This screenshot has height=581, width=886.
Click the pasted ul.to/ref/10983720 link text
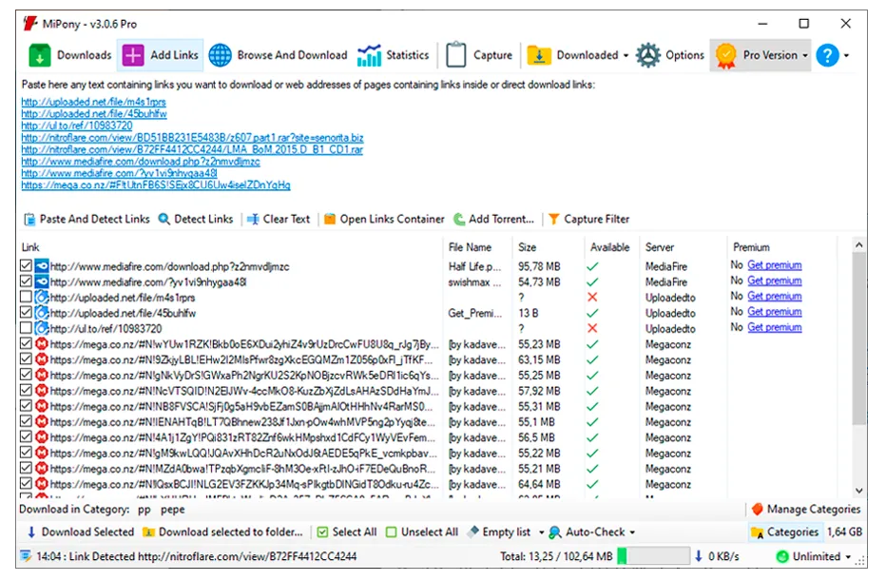[x=77, y=126]
